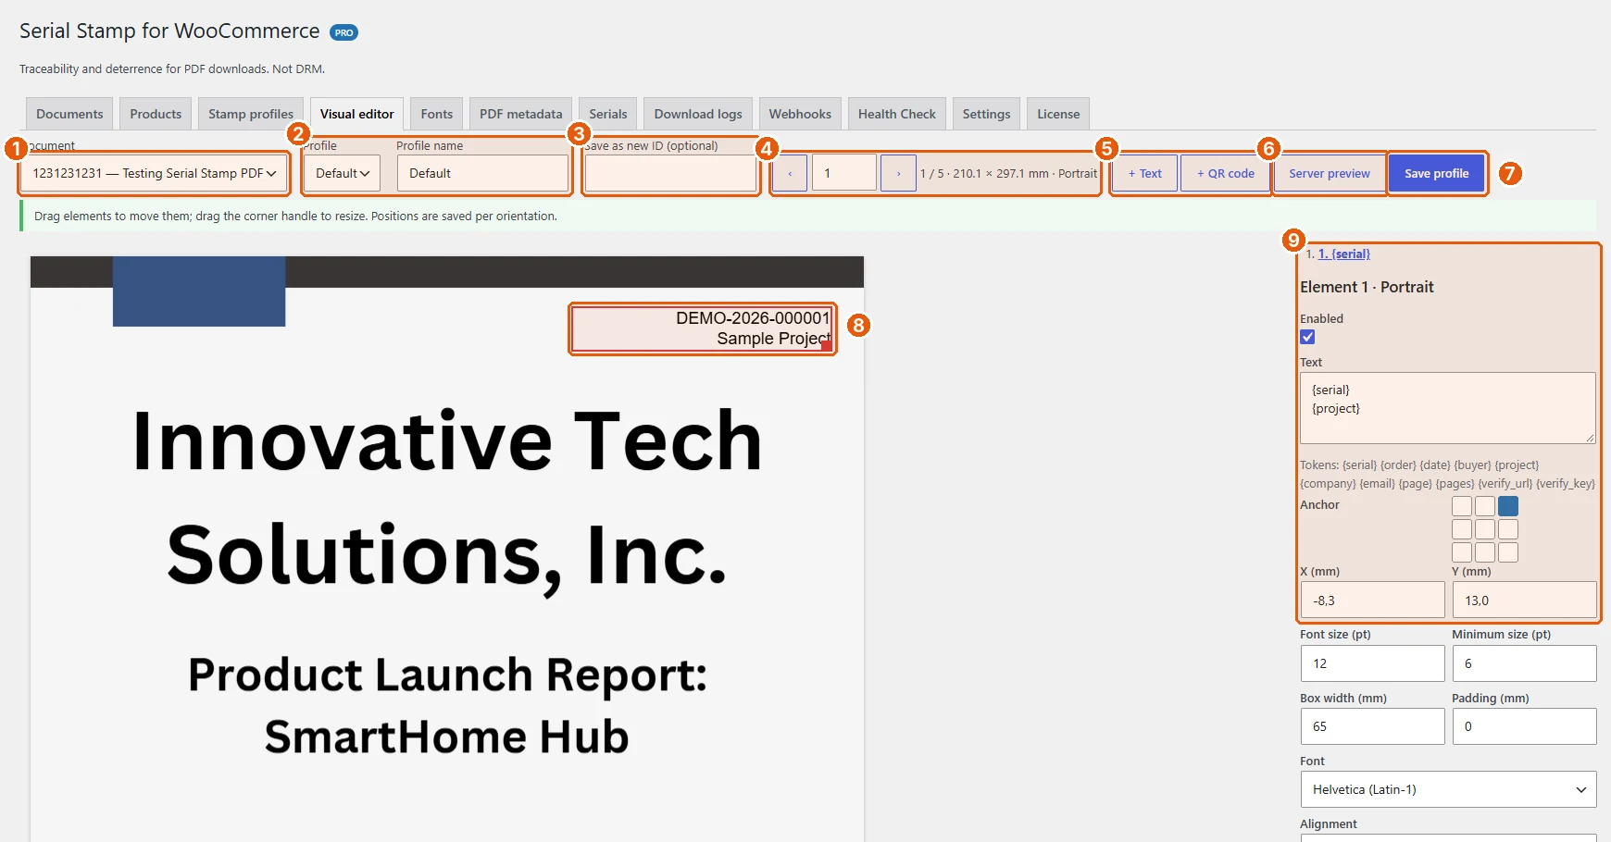The height and width of the screenshot is (842, 1611).
Task: Click the Save as new ID field
Action: tap(671, 173)
